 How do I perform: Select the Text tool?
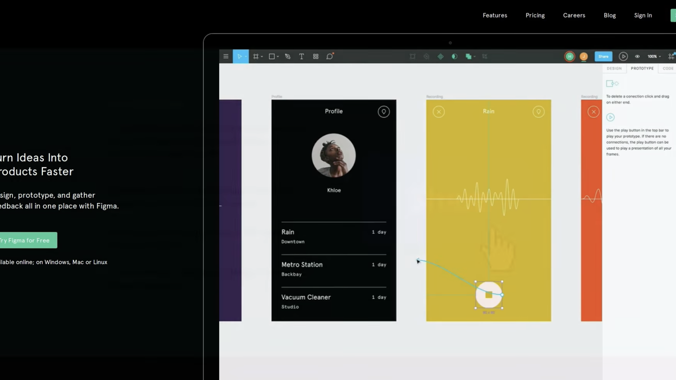(x=301, y=56)
